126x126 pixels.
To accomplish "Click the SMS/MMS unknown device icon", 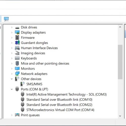I will [22, 84].
